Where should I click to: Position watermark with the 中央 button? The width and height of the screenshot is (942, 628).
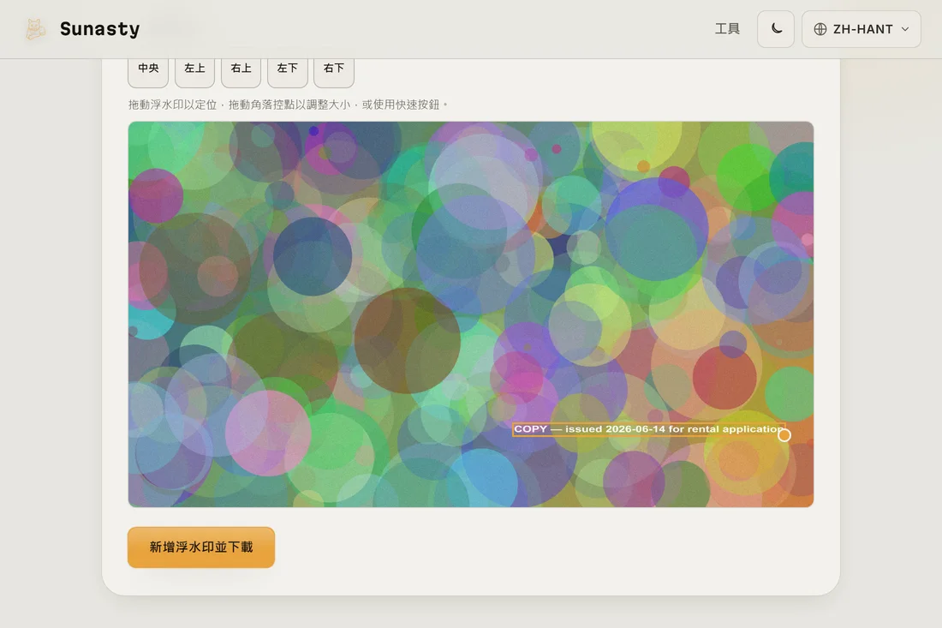[148, 69]
